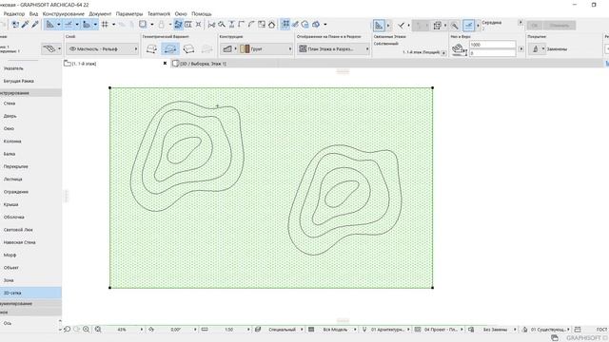This screenshot has width=609, height=342.
Task: Click the Грунт material color swatch
Action: pyautogui.click(x=245, y=48)
